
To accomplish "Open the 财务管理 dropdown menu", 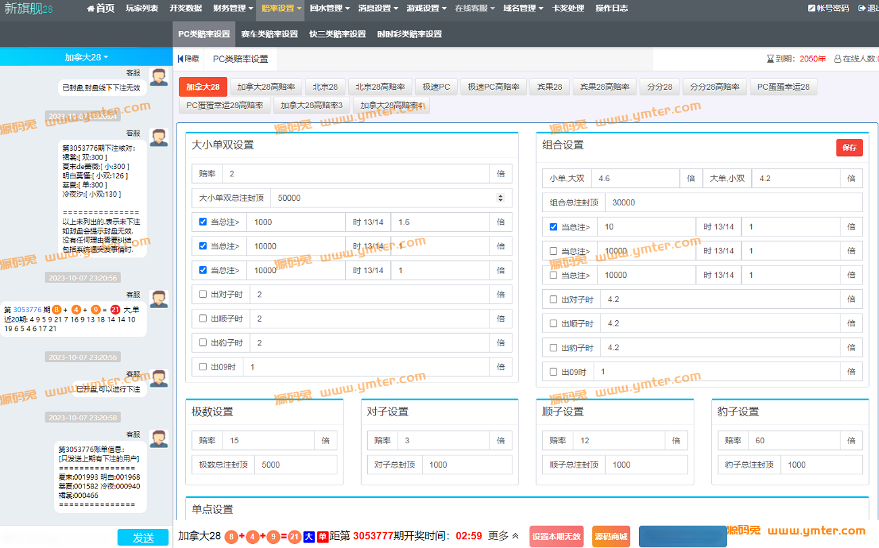I will 233,9.
